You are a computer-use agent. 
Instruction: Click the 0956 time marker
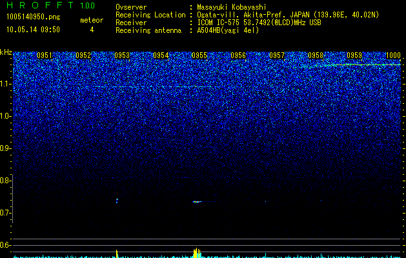click(238, 55)
